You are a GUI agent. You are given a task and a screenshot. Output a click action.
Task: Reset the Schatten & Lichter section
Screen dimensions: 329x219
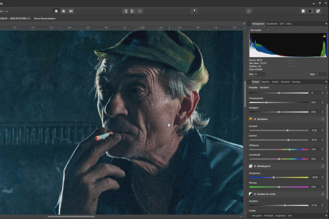(322, 194)
